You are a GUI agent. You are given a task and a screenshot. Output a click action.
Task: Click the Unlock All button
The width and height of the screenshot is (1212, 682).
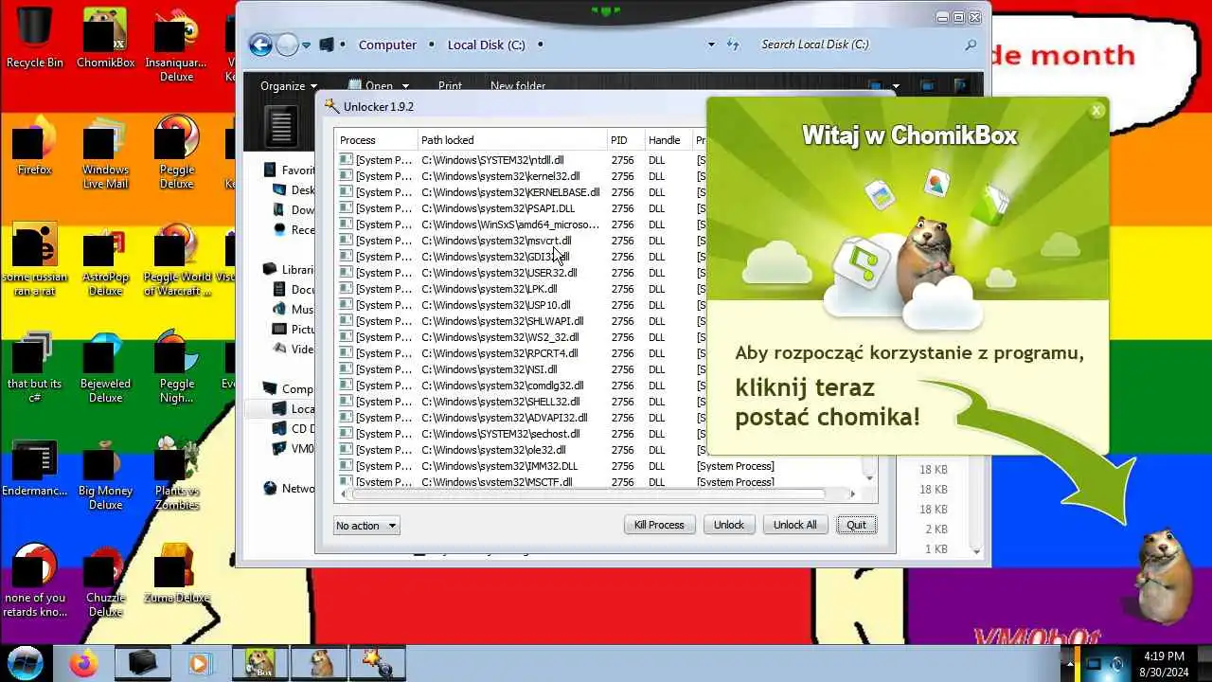(x=795, y=525)
